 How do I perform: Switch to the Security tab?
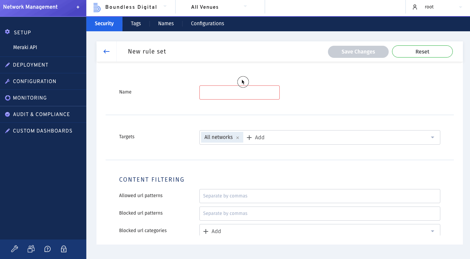[104, 24]
